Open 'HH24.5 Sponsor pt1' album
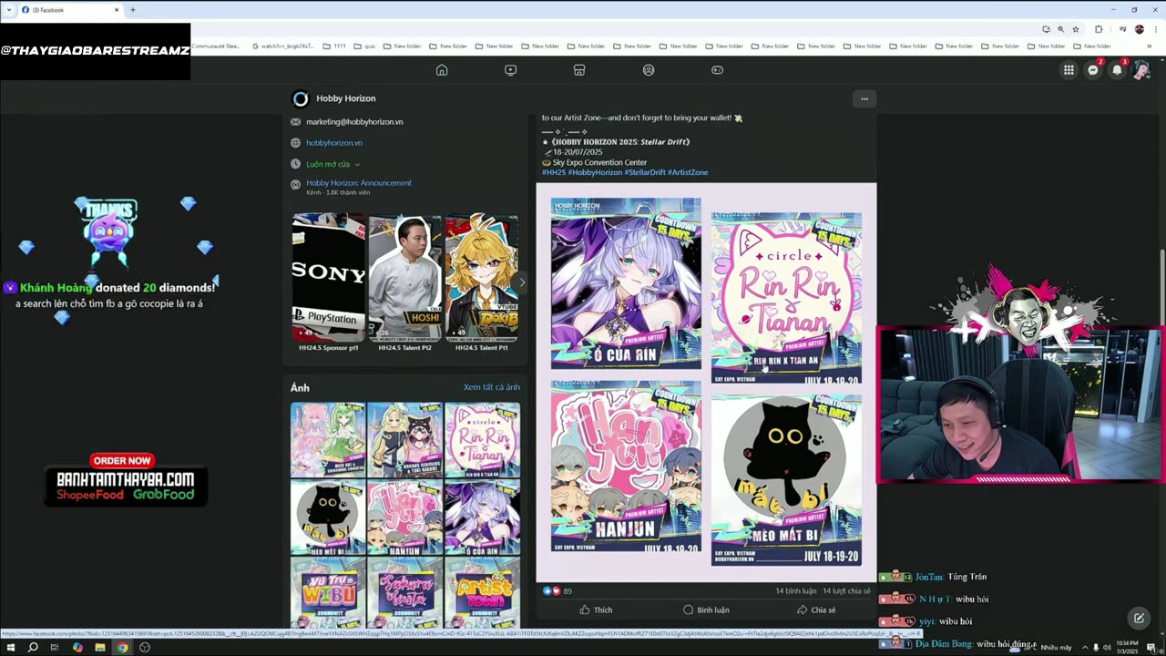This screenshot has width=1166, height=656. 328,282
